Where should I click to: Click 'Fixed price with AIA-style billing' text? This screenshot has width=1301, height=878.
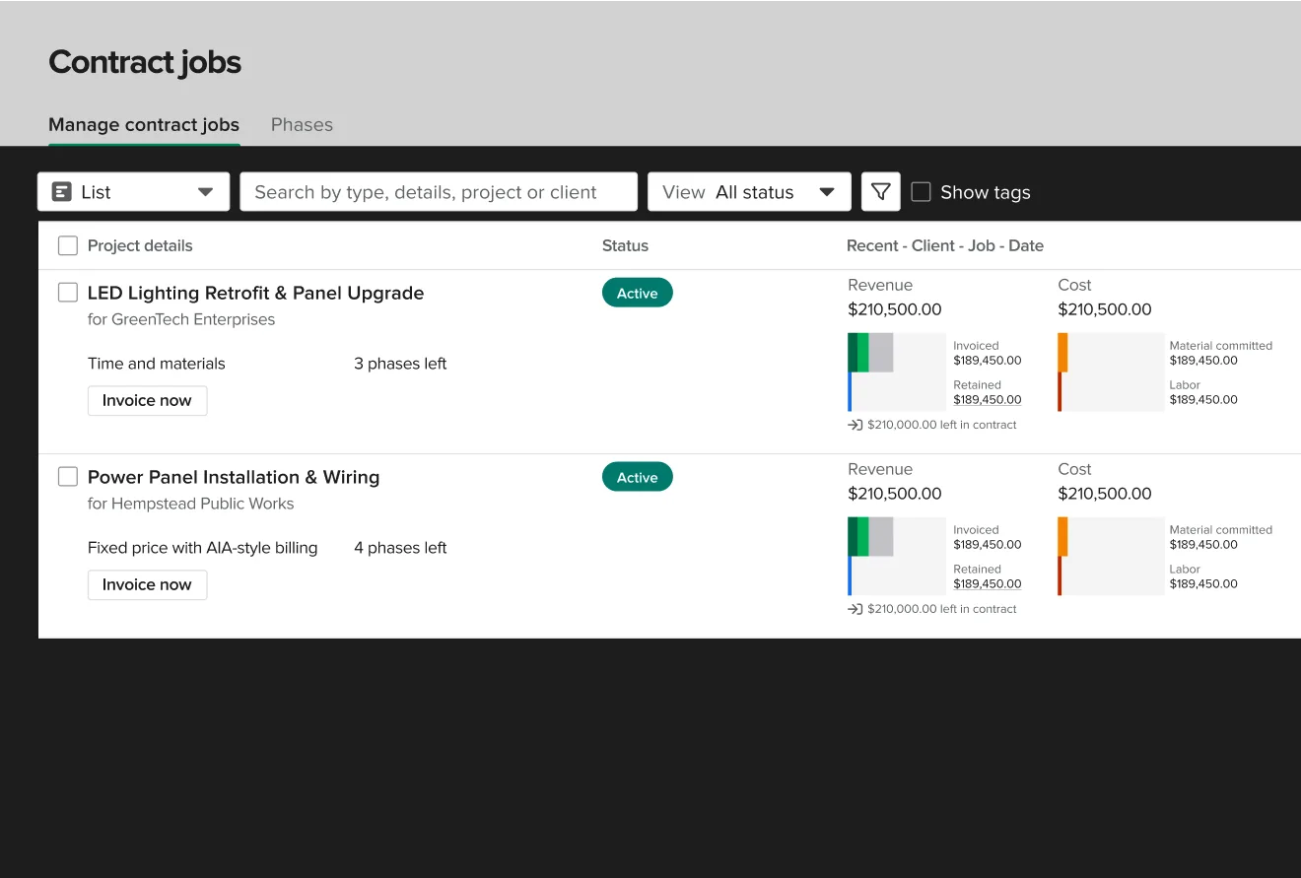point(203,548)
